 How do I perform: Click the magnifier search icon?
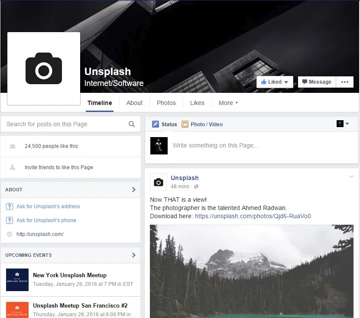[132, 124]
